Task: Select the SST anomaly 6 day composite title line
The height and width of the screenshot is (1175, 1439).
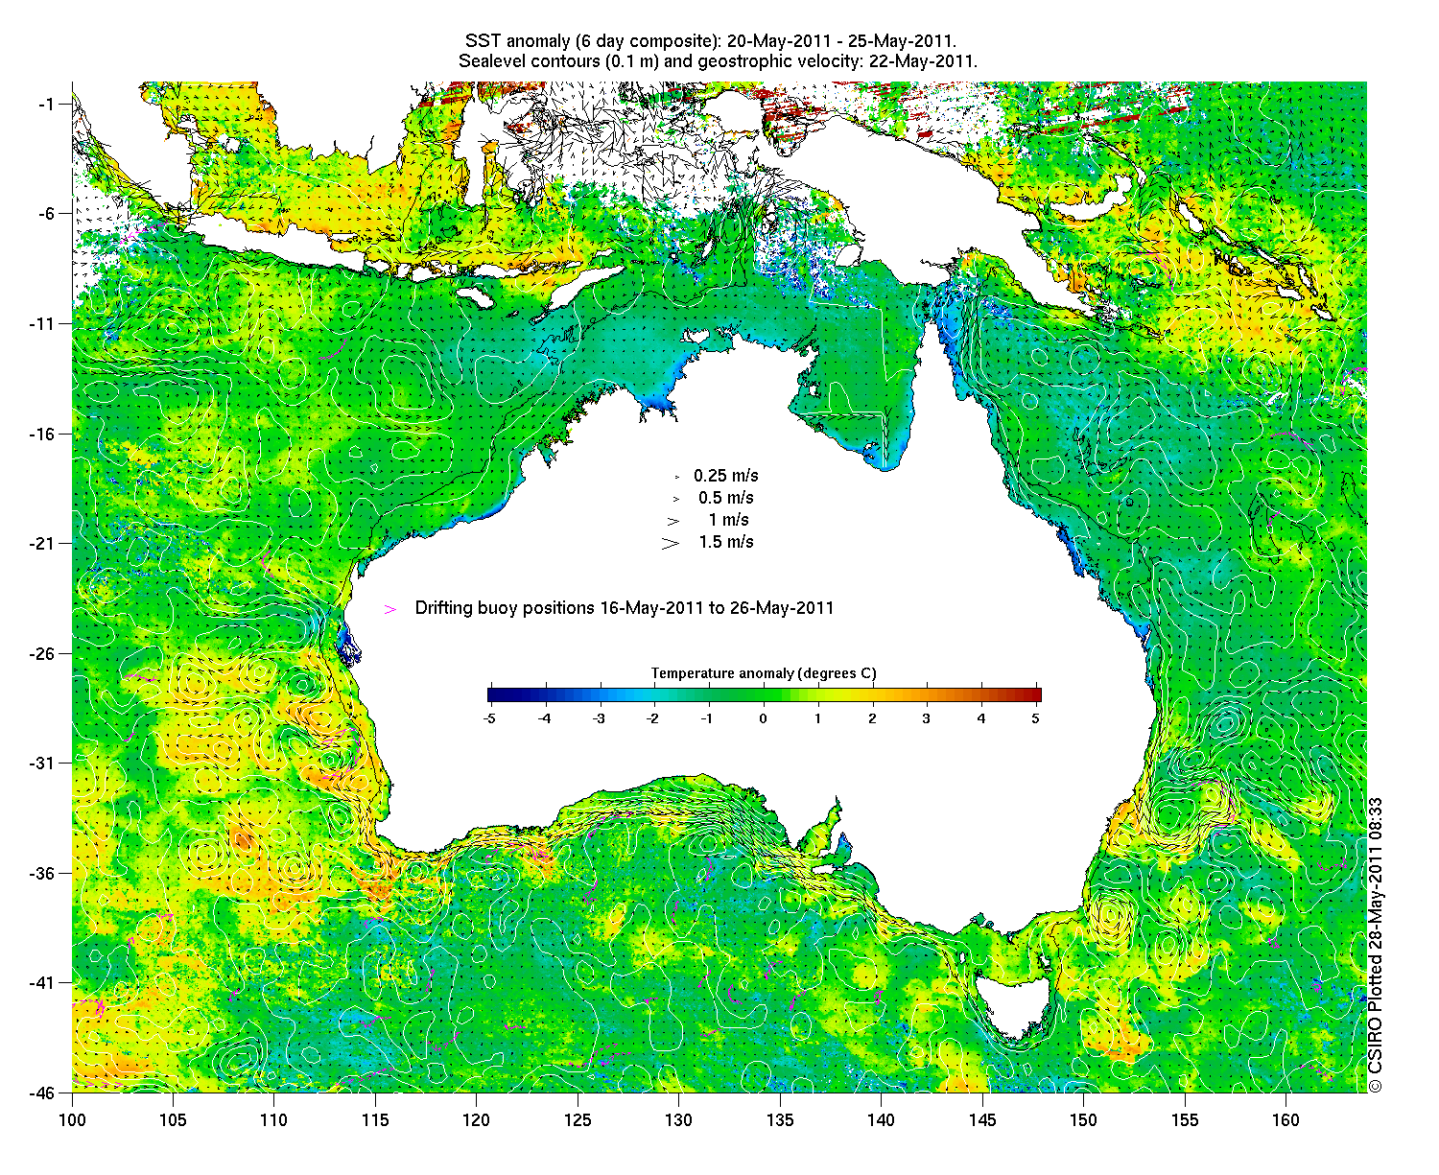Action: tap(710, 40)
